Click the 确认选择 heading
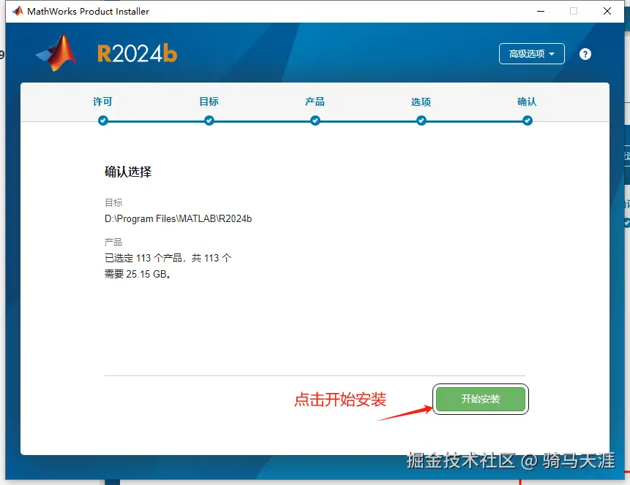The height and width of the screenshot is (485, 630). coord(128,172)
